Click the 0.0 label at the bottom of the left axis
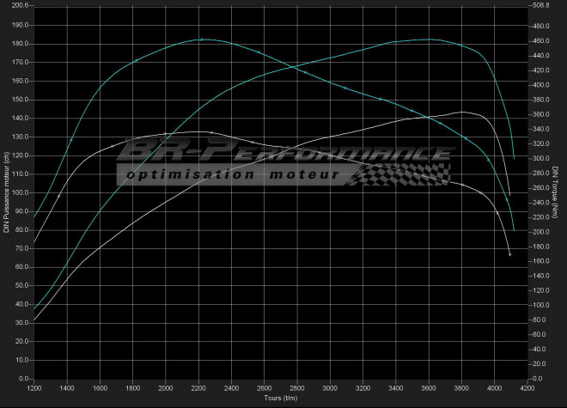The image size is (567, 408). 22,379
